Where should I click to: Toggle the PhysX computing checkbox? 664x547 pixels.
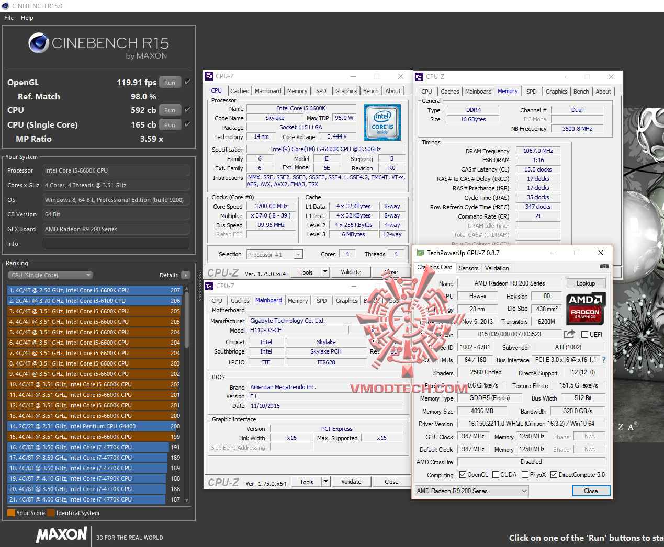525,475
